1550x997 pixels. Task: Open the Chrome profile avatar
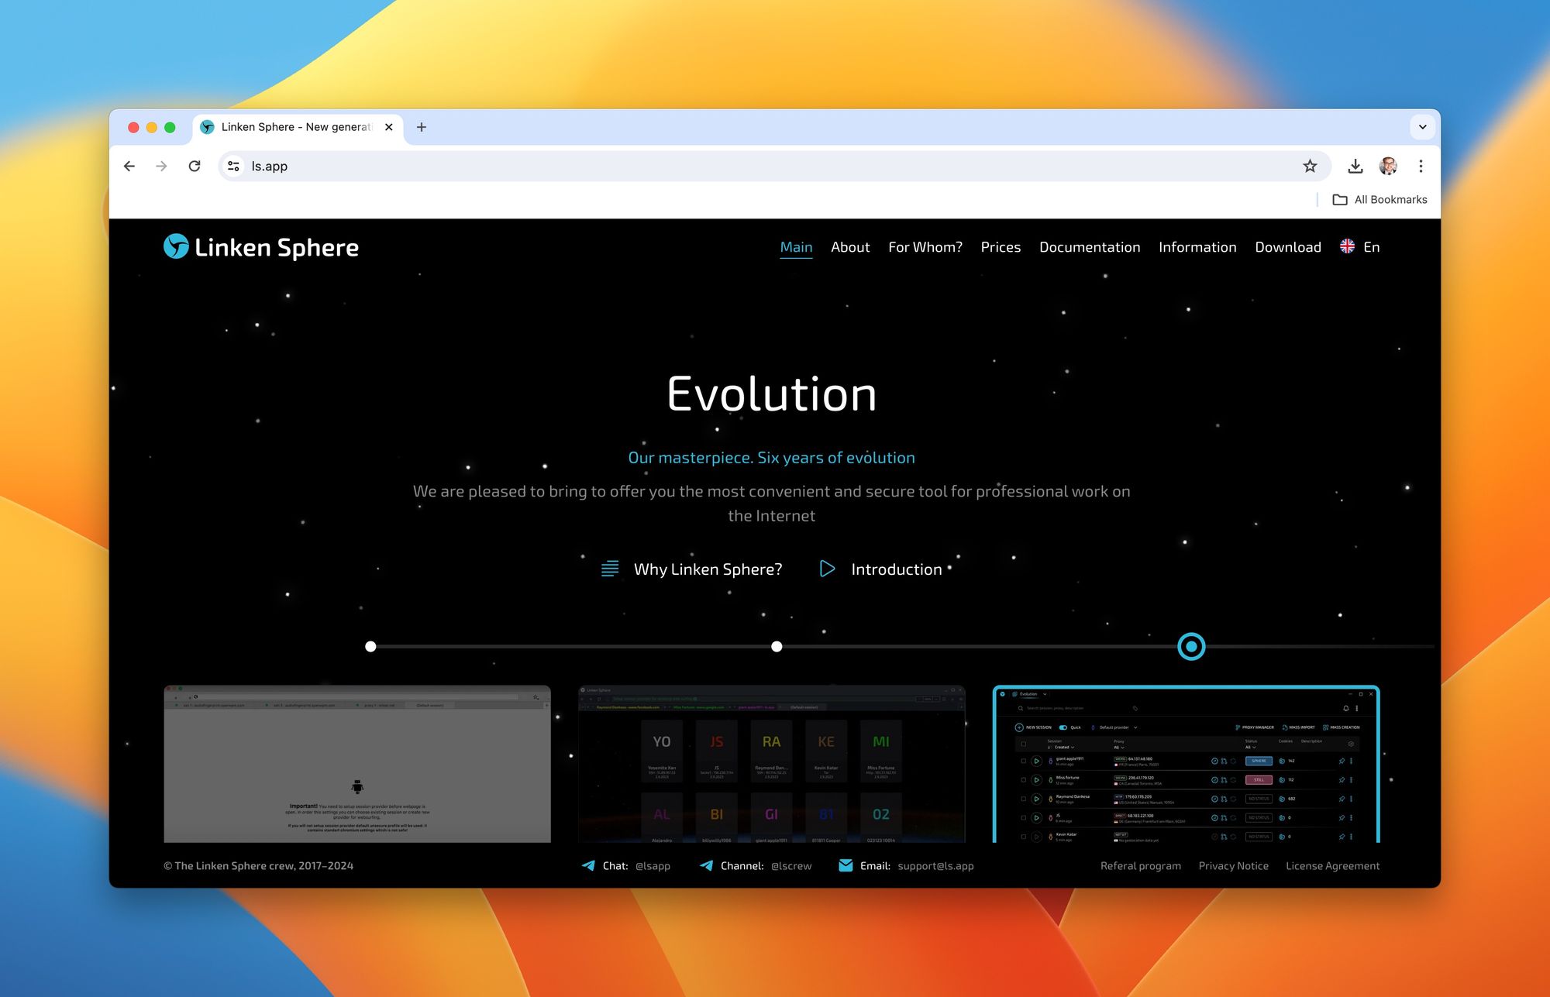tap(1388, 166)
